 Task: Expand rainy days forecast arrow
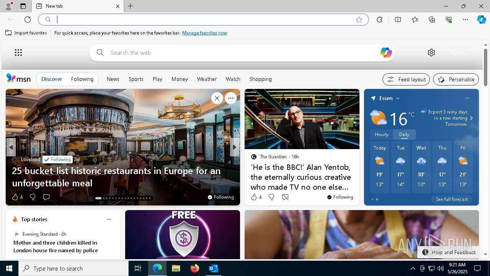(x=471, y=118)
